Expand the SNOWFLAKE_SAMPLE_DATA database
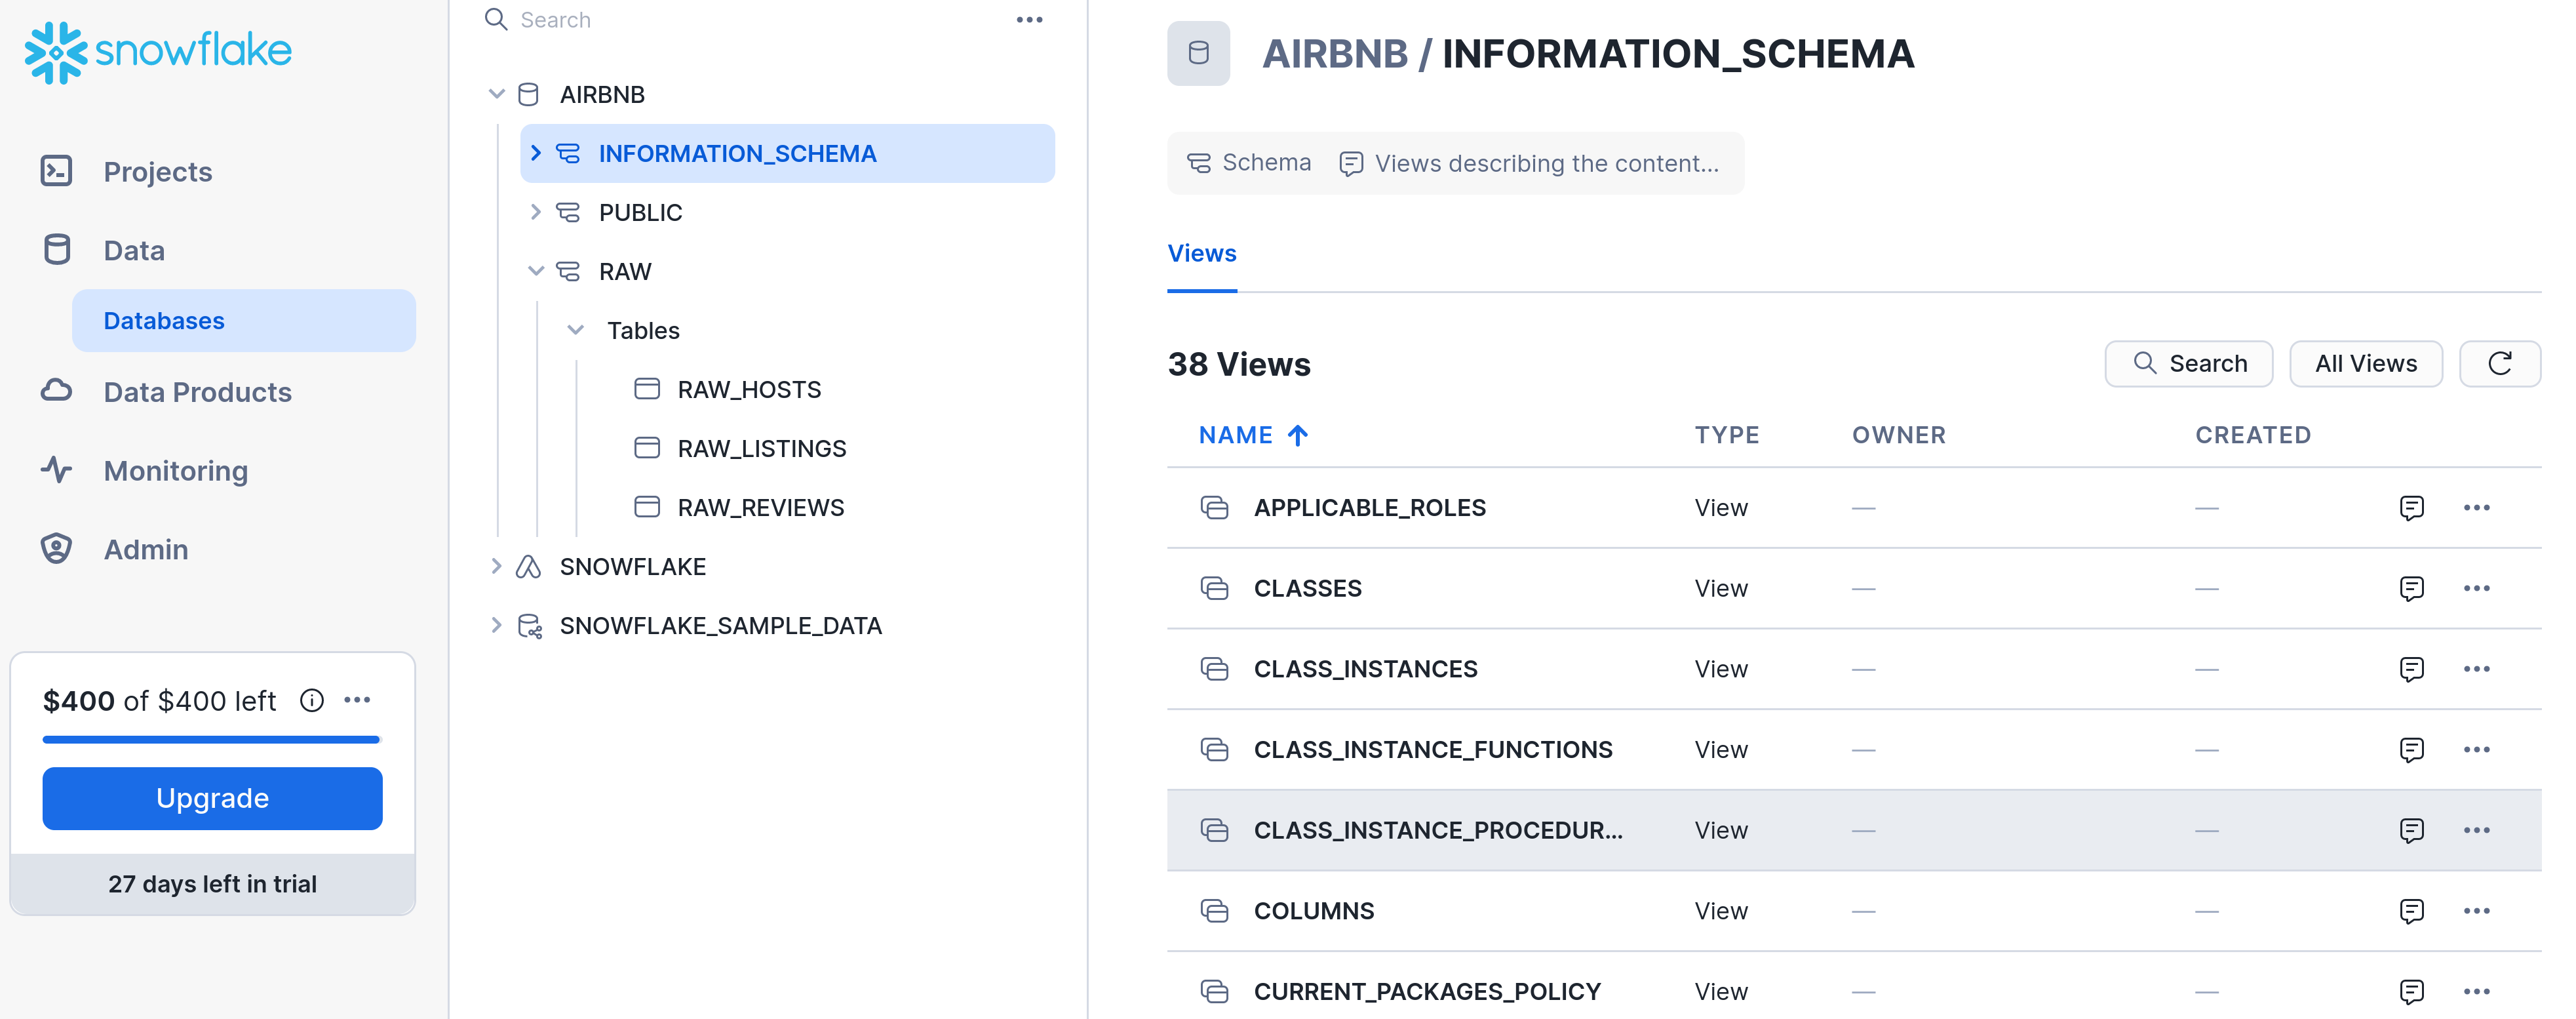 496,625
